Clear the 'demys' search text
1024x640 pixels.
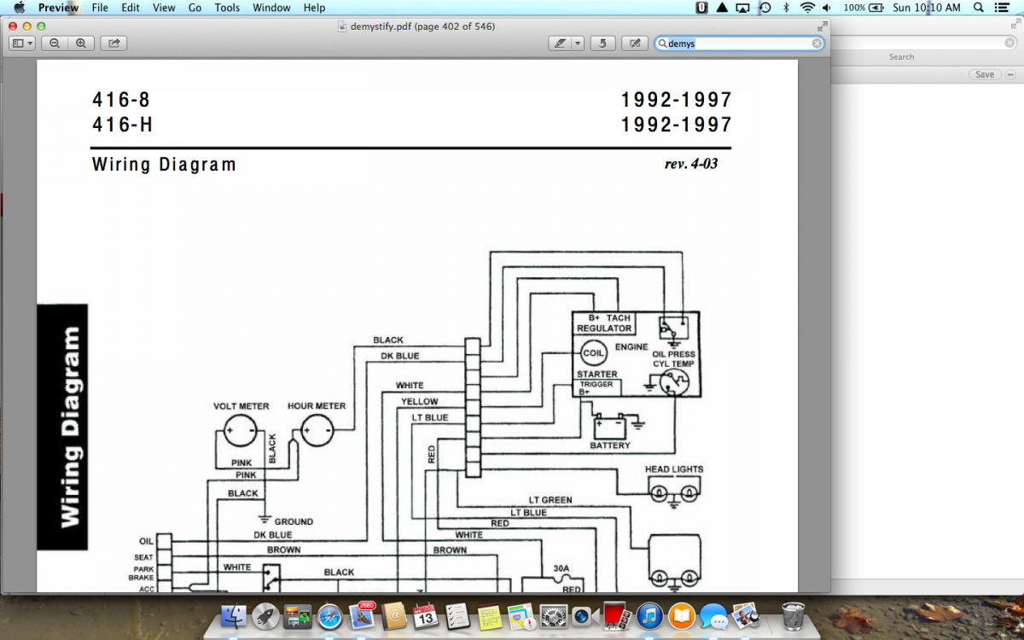tap(817, 43)
